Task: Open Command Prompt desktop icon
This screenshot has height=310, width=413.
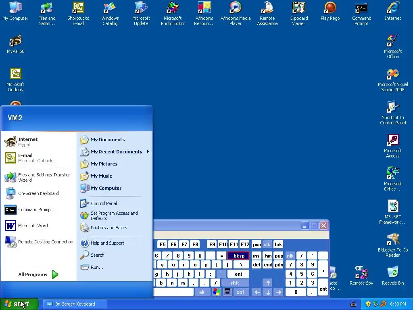Action: tap(361, 13)
